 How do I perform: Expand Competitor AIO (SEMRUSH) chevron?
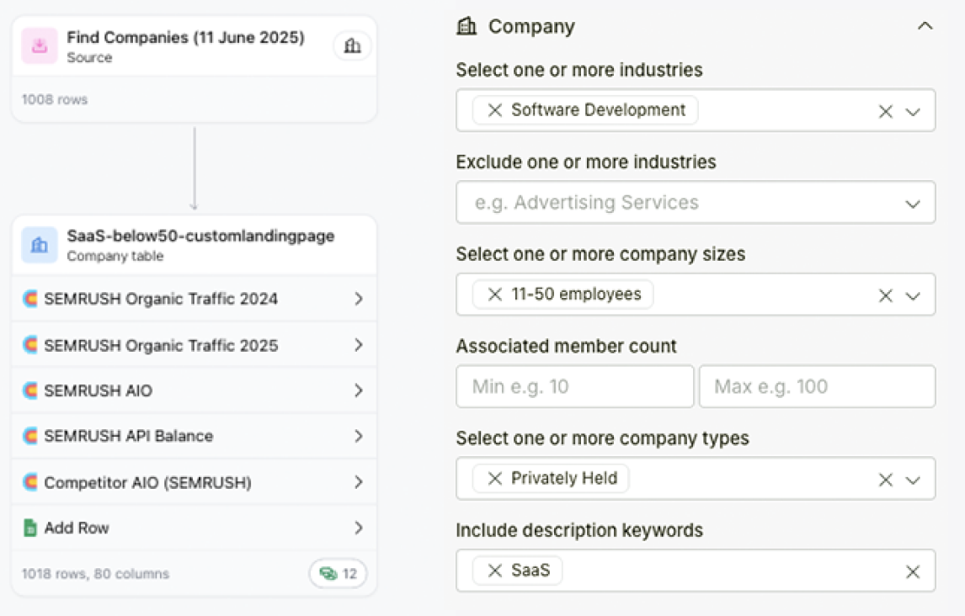pos(359,482)
